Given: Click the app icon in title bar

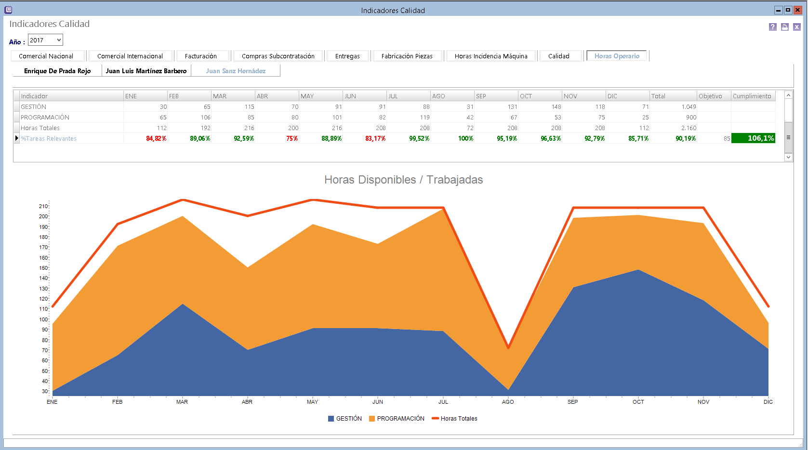Looking at the screenshot, I should pos(8,10).
